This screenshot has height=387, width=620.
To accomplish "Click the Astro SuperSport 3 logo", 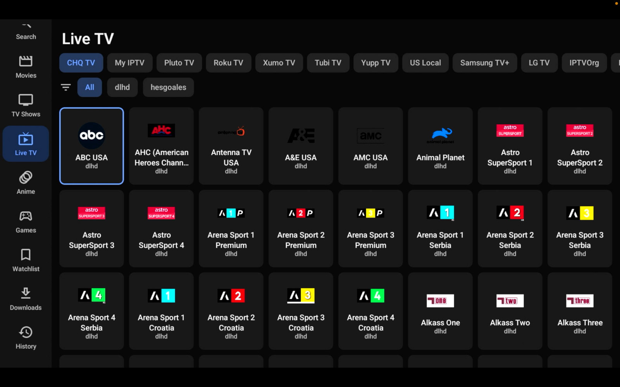I will point(91,213).
